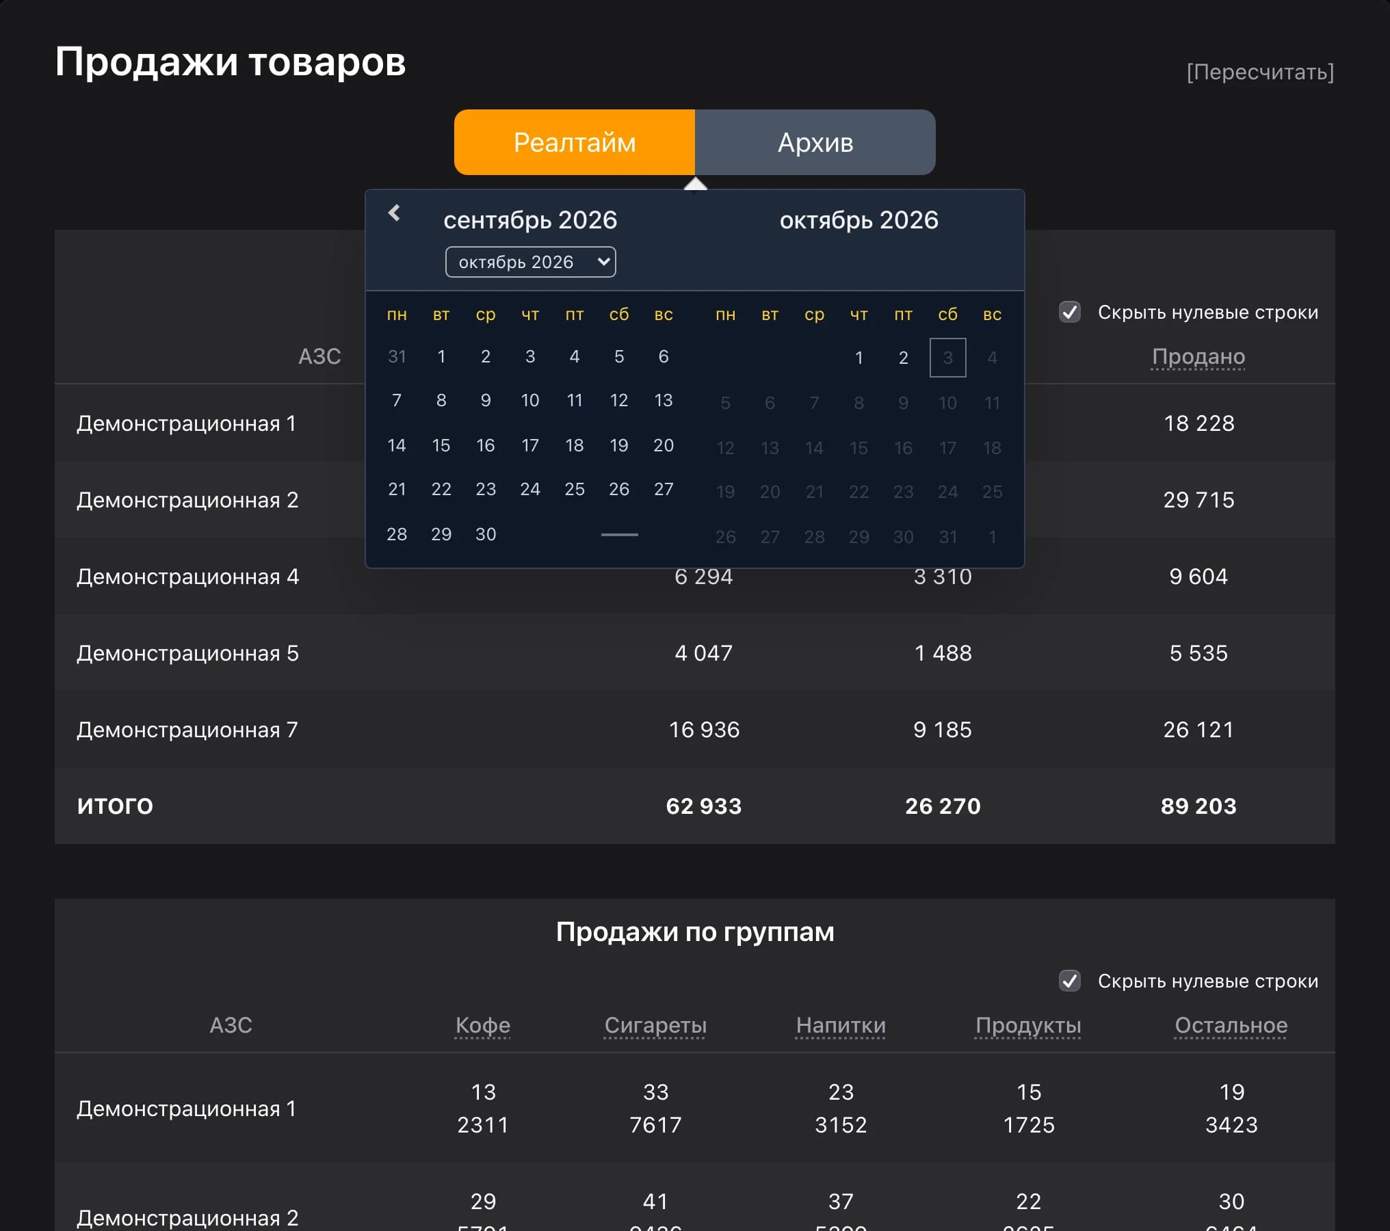Image resolution: width=1390 pixels, height=1231 pixels.
Task: Sort by Кофе column
Action: click(483, 1025)
